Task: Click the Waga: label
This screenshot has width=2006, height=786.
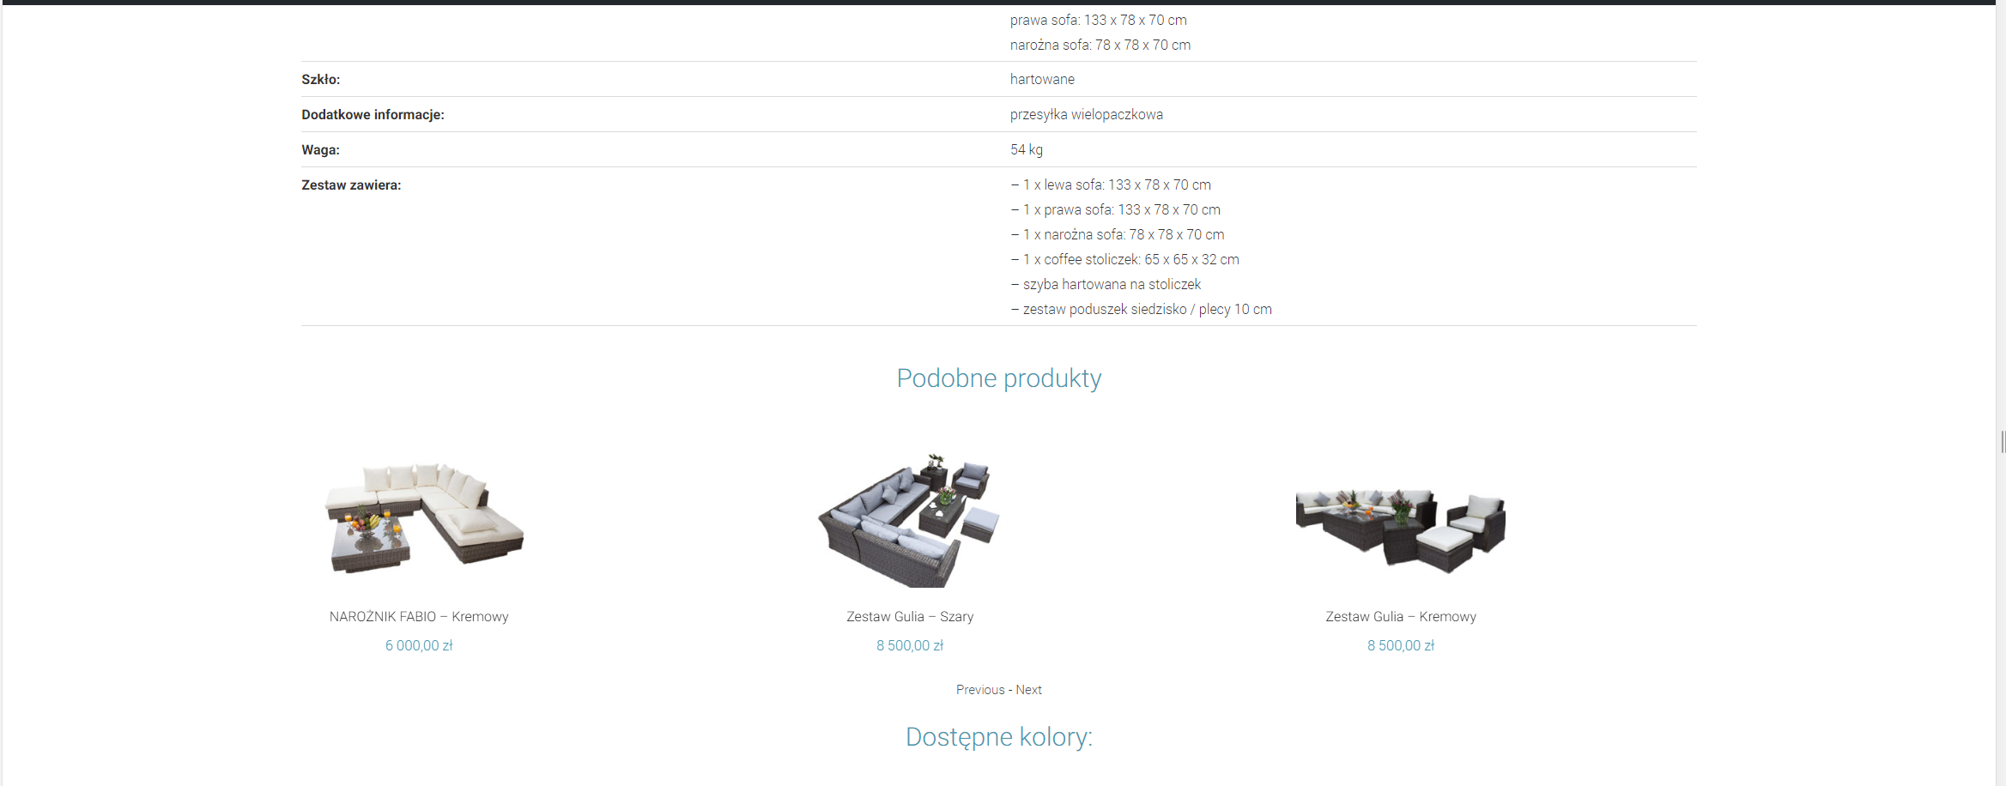Action: tap(320, 149)
